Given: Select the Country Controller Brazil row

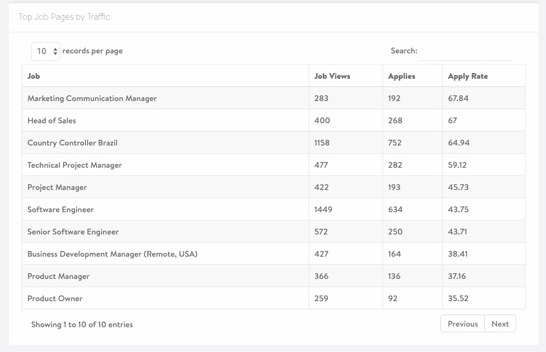Looking at the screenshot, I should (x=274, y=142).
